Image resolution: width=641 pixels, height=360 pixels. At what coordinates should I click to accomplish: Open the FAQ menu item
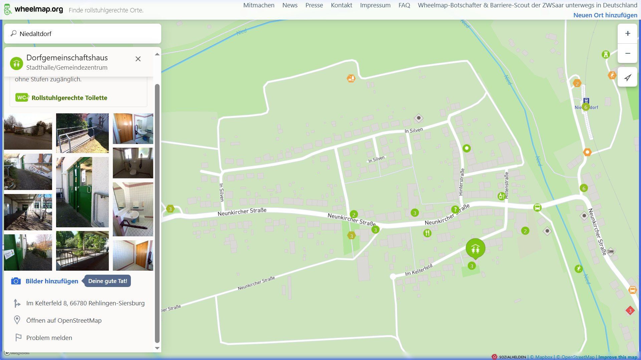404,5
